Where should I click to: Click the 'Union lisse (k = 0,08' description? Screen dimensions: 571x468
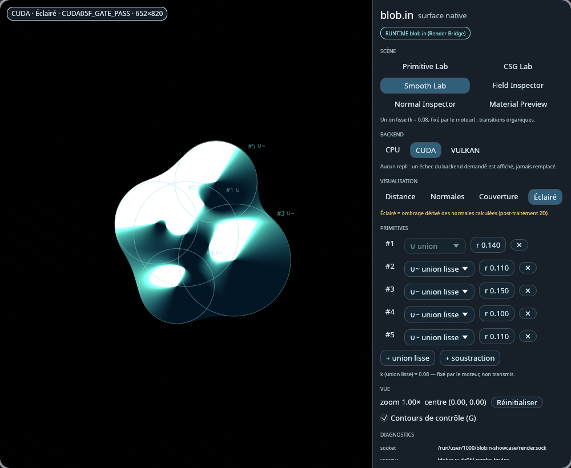point(457,120)
